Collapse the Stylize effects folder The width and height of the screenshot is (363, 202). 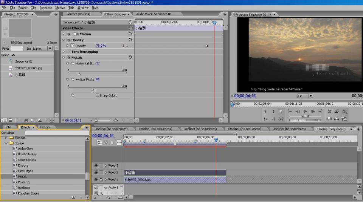[6, 143]
